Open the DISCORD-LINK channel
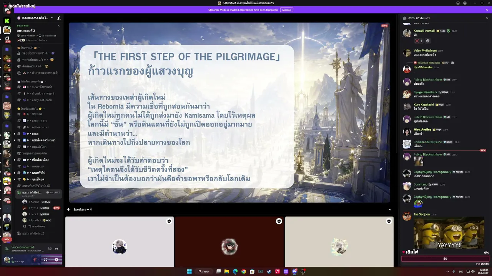The height and width of the screenshot is (276, 492). [38, 127]
